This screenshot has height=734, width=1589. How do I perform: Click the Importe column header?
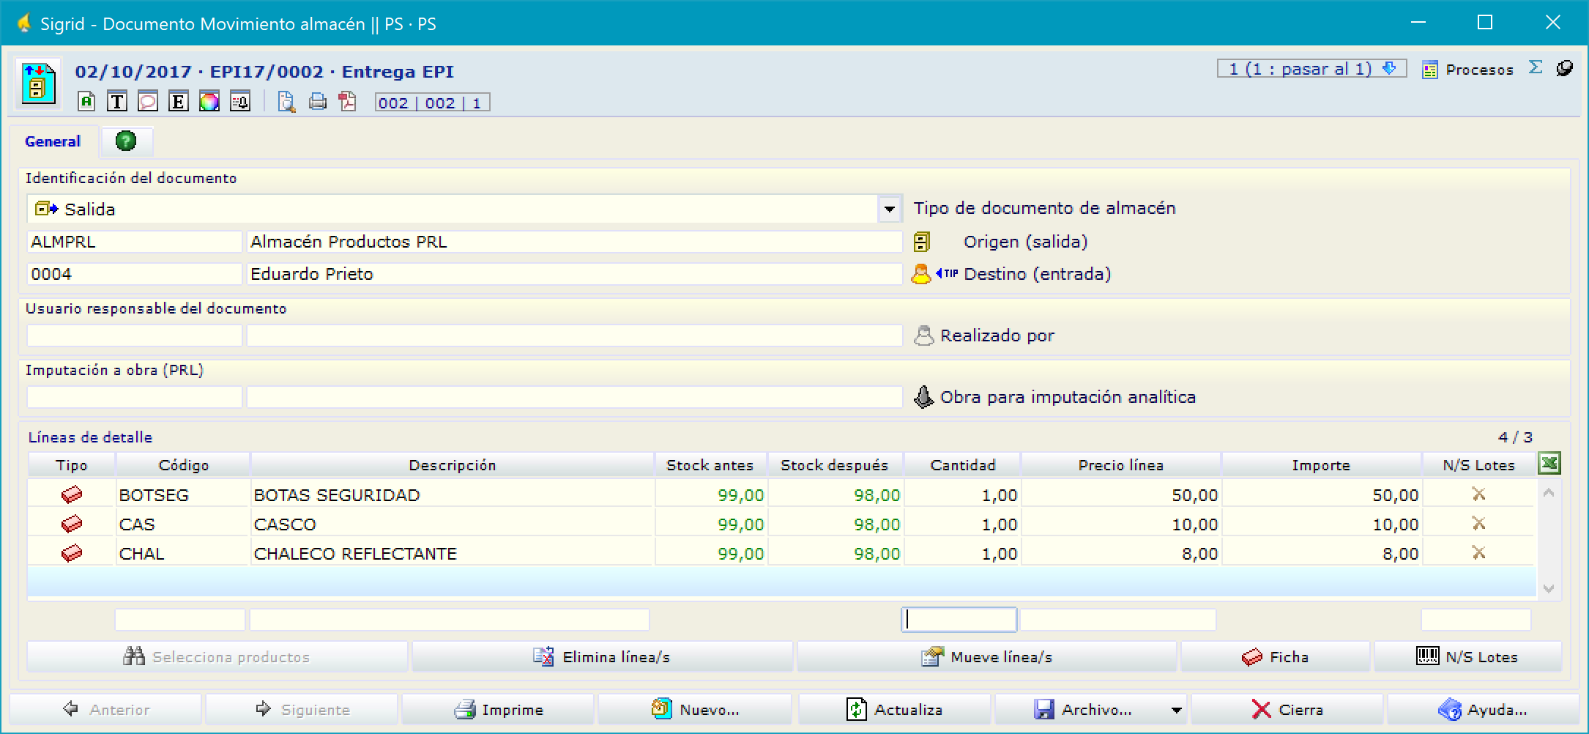[x=1321, y=465]
